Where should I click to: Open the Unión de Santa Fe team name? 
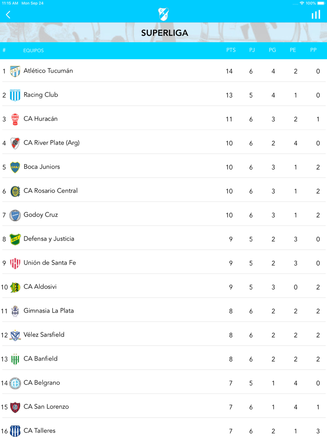tap(50, 263)
